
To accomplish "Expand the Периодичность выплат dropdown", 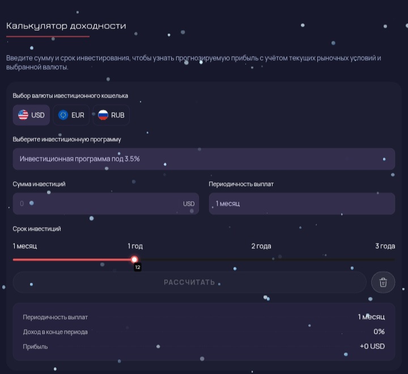I will pos(301,203).
